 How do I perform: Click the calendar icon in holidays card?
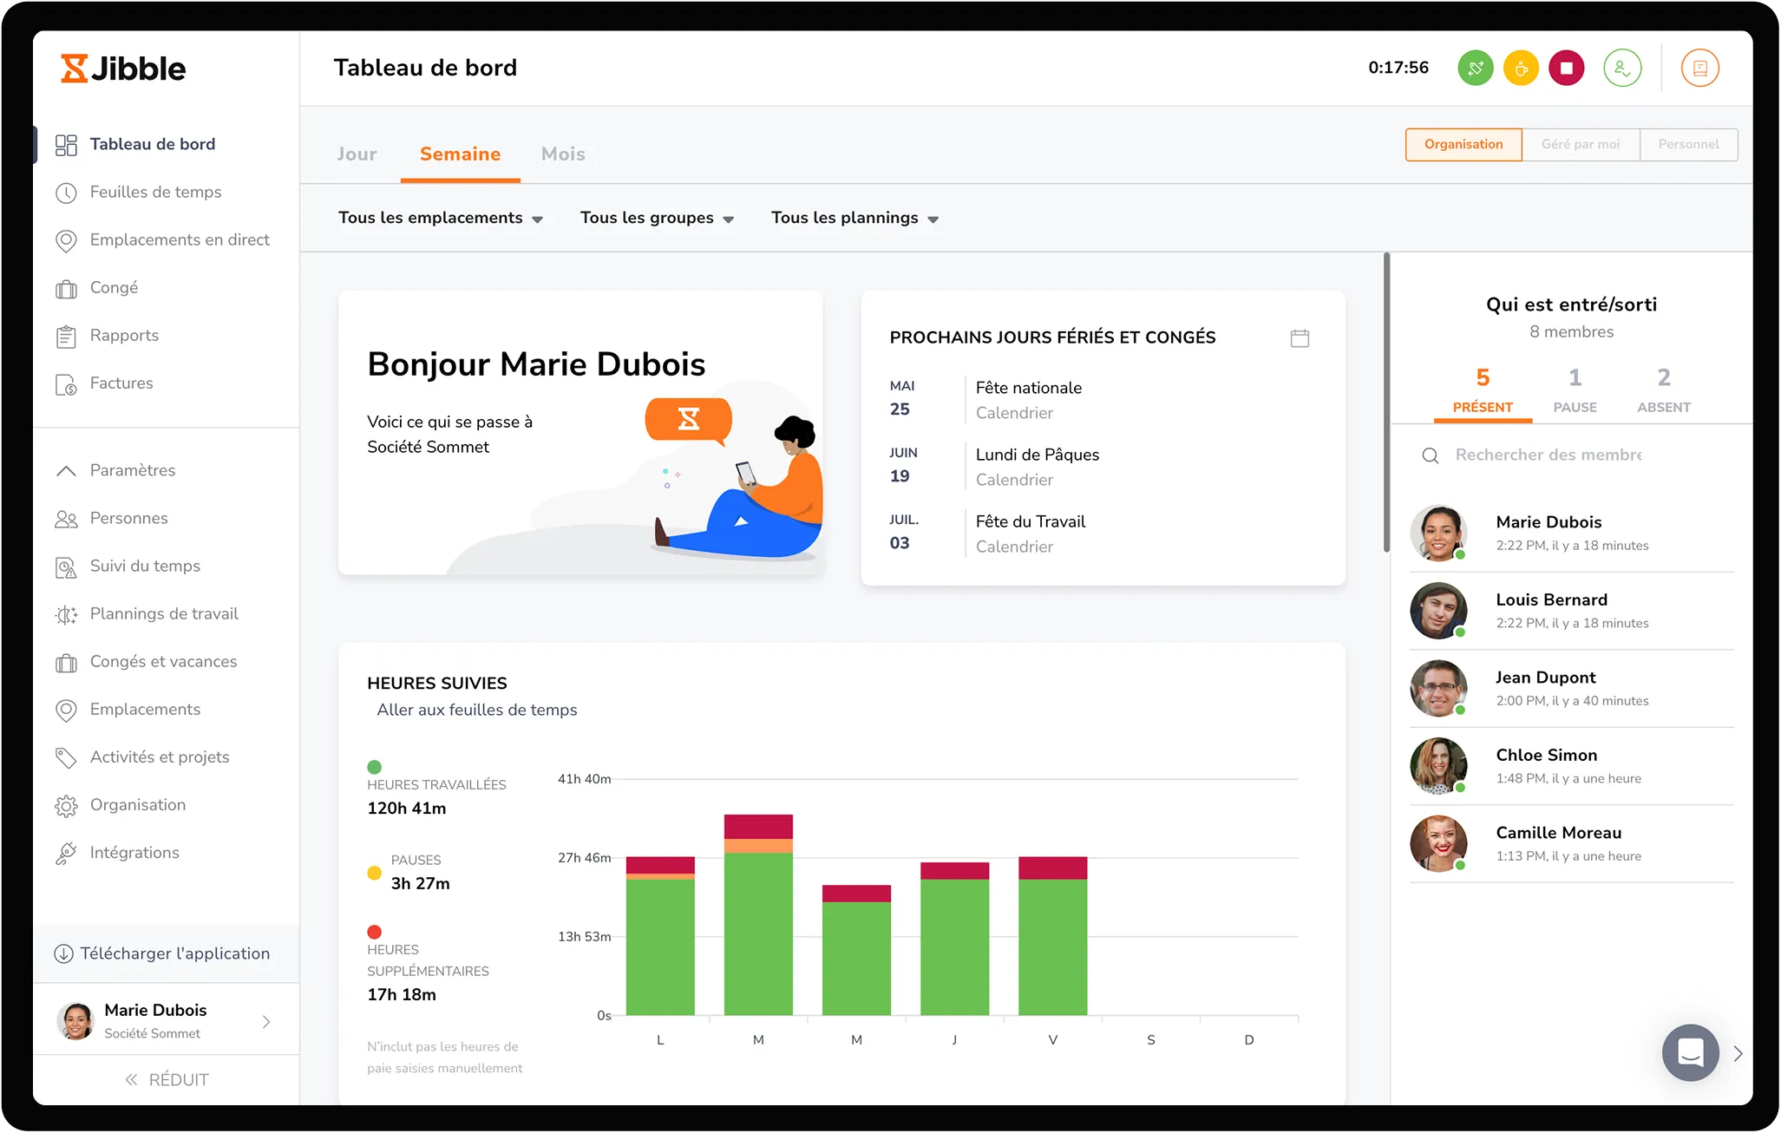pos(1299,338)
